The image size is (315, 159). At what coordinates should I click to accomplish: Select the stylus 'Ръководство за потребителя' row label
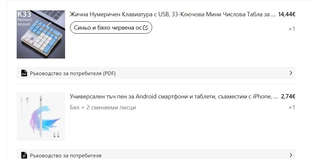point(65,155)
